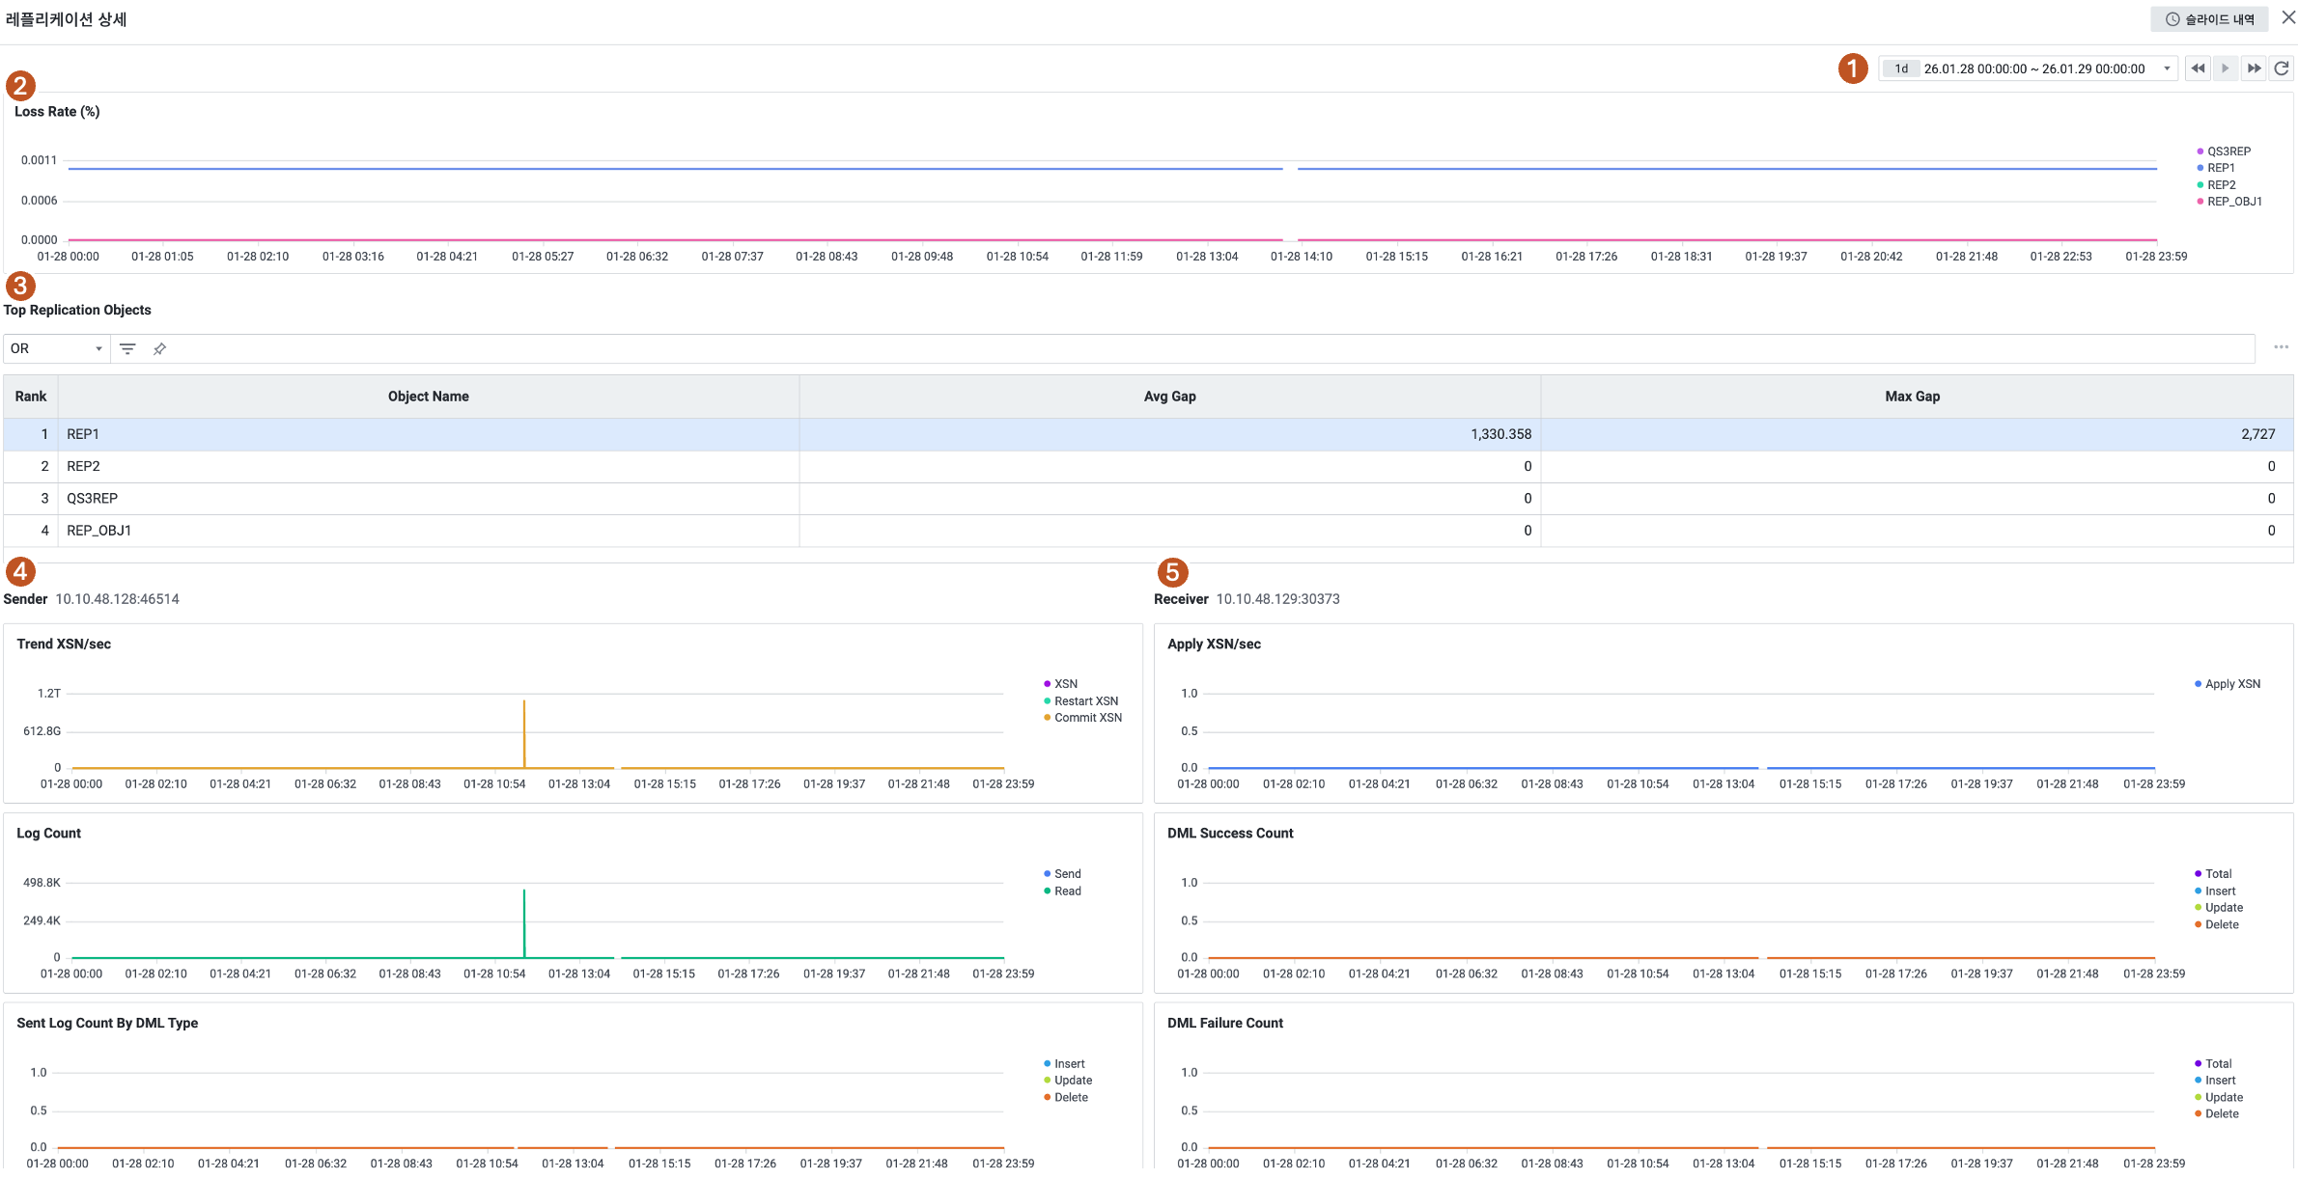The width and height of the screenshot is (2298, 1179).
Task: Open the OR condition dropdown
Action: (56, 349)
